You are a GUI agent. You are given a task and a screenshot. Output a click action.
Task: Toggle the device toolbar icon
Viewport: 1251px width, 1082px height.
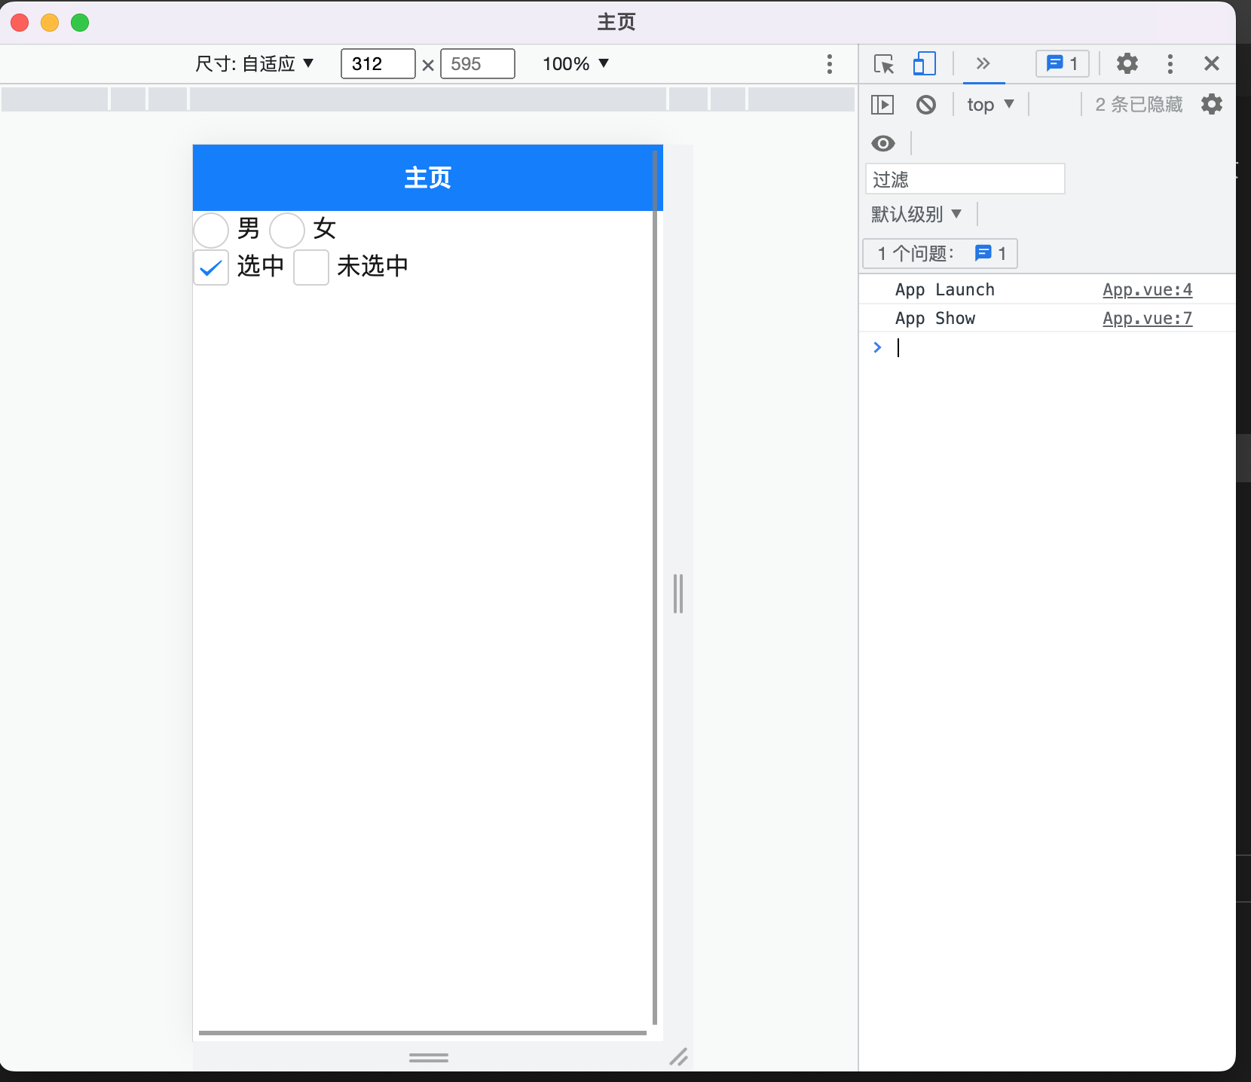924,64
